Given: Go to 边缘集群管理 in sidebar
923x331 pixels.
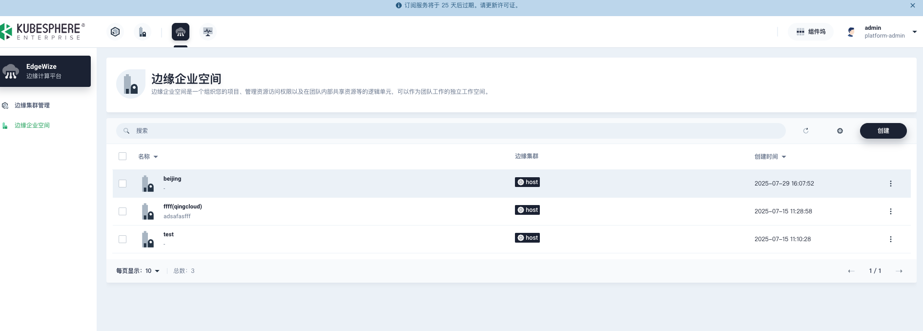Looking at the screenshot, I should pyautogui.click(x=32, y=105).
